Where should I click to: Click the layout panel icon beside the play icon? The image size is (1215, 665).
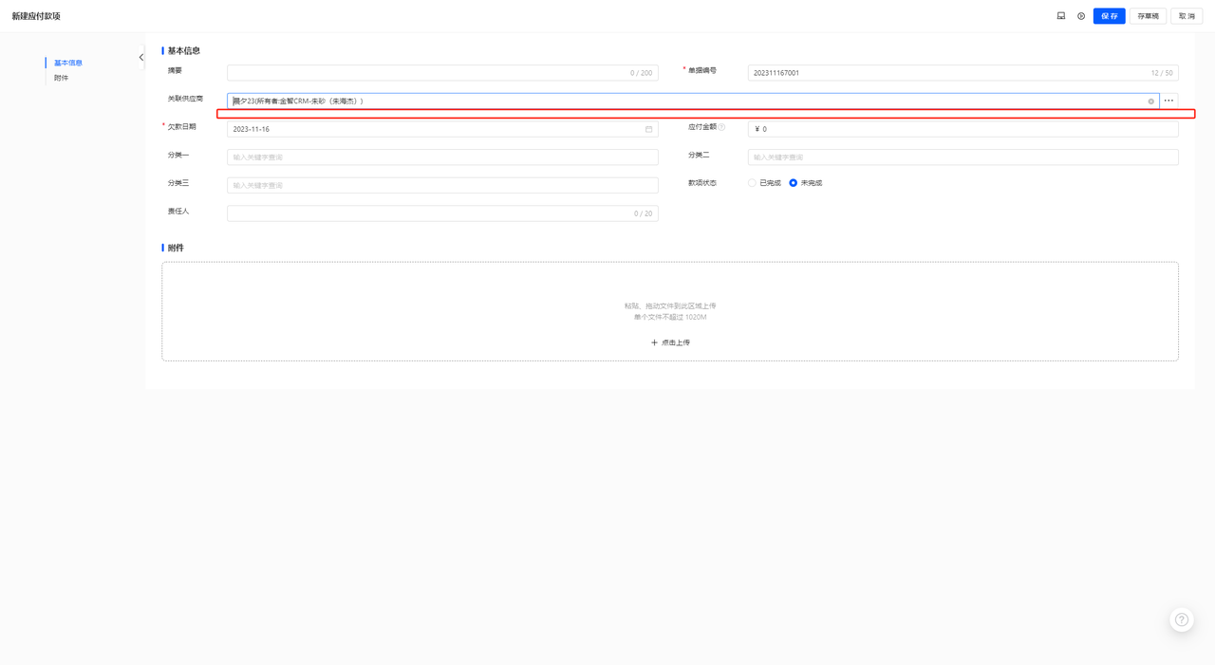click(x=1061, y=16)
